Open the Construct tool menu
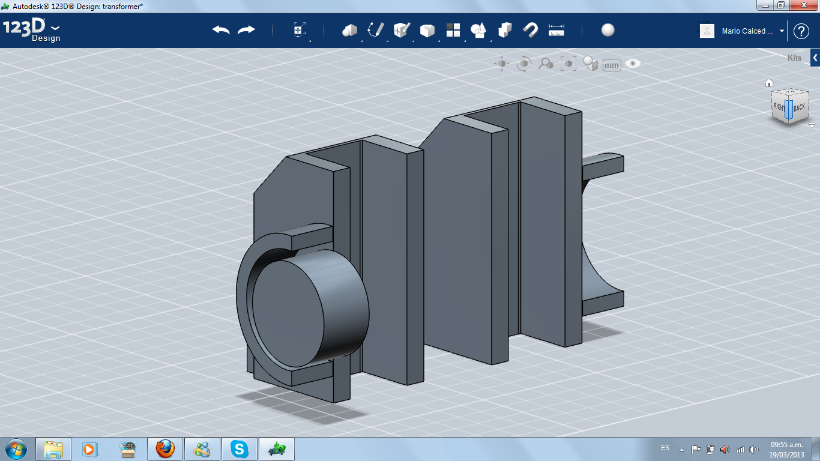820x461 pixels. point(402,30)
